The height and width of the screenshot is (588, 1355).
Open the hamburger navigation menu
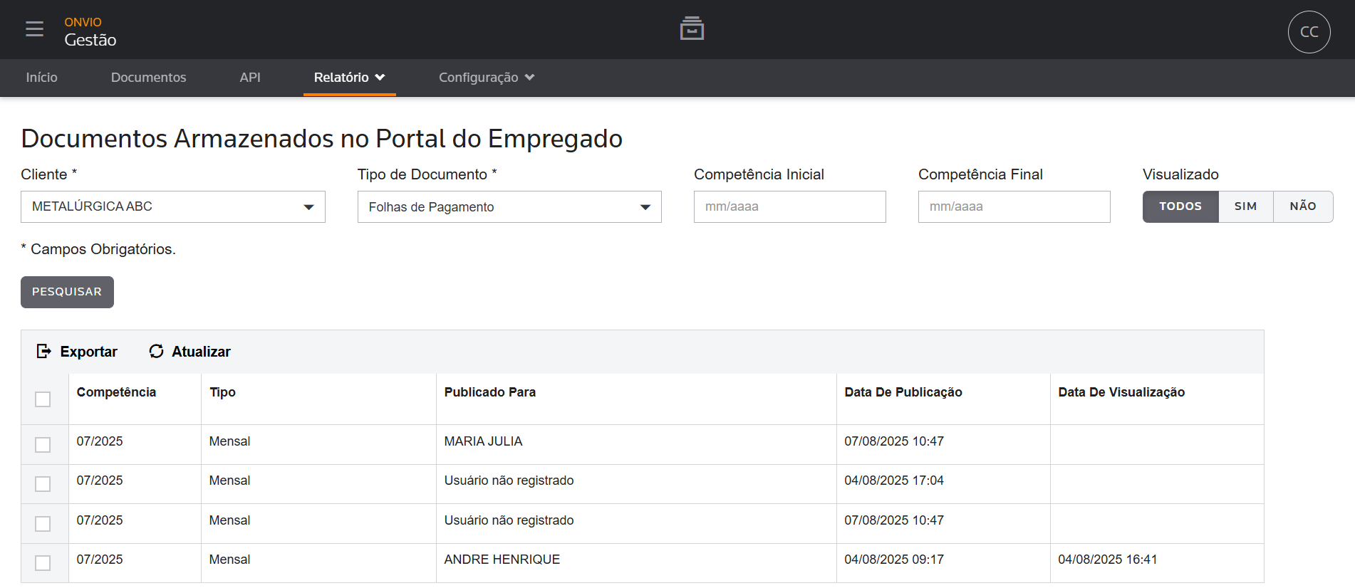tap(34, 29)
